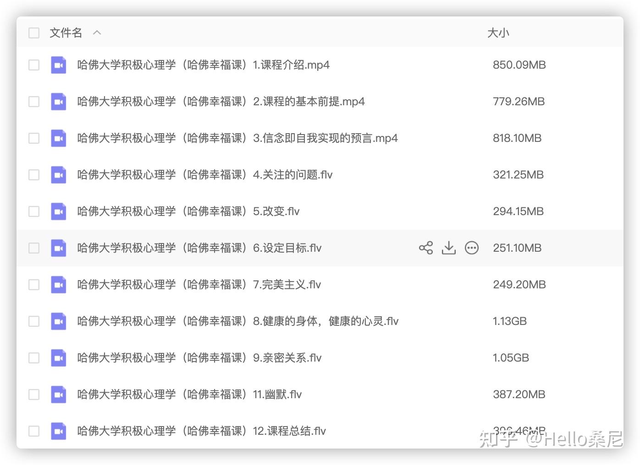The height and width of the screenshot is (465, 640).
Task: Click the size value 321.25MB
Action: pyautogui.click(x=519, y=175)
